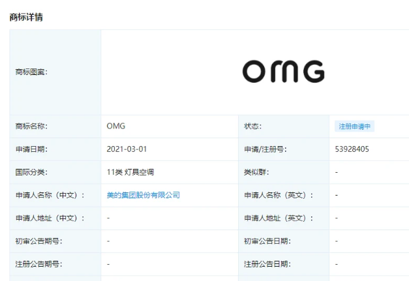Click the 注册公告日期 label
Viewport: 409px width, 281px height.
point(267,264)
